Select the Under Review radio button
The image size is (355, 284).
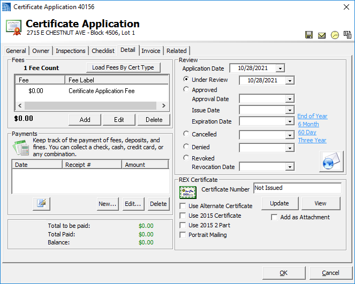[x=186, y=79]
